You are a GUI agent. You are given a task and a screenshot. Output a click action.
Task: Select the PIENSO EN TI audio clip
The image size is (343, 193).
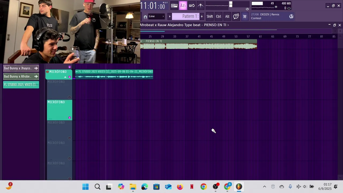pyautogui.click(x=198, y=44)
